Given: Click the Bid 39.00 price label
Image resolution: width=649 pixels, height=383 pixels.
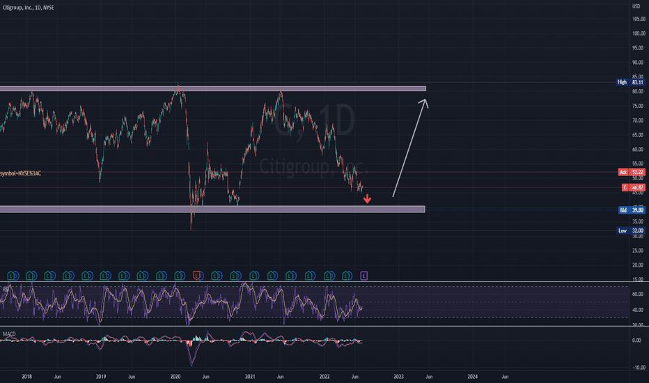Looking at the screenshot, I should [632, 210].
